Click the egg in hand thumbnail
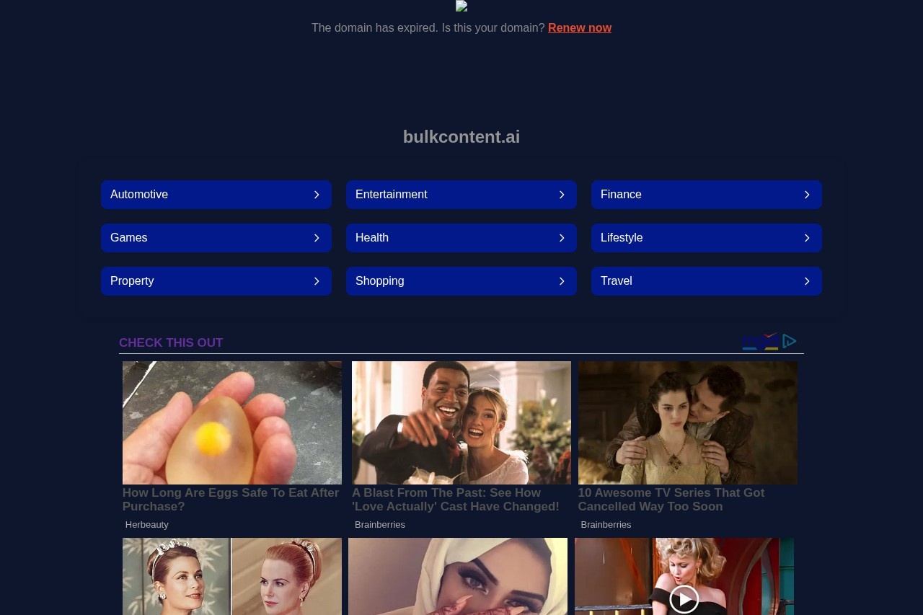This screenshot has width=923, height=615. [232, 422]
